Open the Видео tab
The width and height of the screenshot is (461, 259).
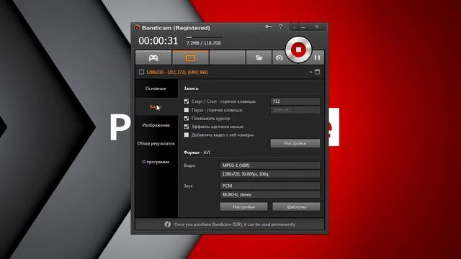[156, 107]
